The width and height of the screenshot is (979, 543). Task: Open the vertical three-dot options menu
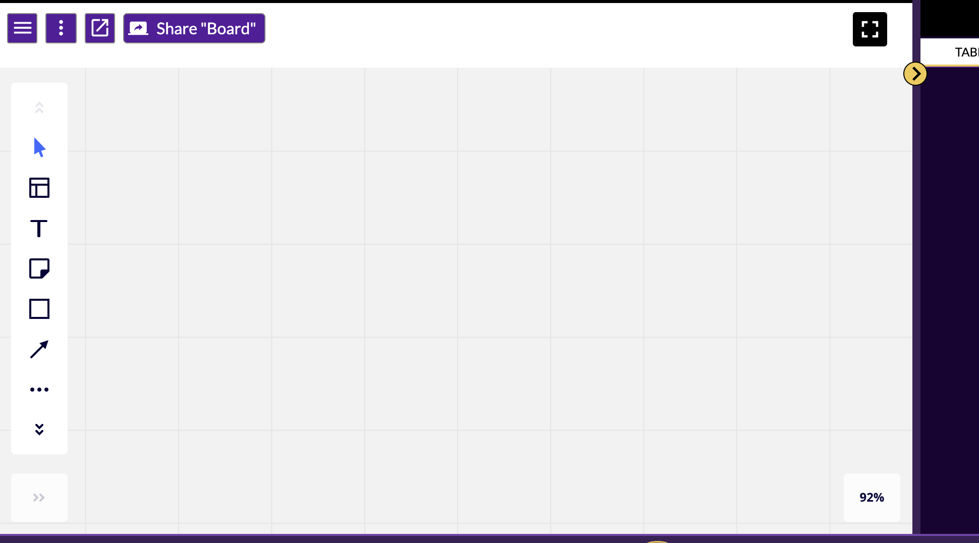tap(61, 28)
